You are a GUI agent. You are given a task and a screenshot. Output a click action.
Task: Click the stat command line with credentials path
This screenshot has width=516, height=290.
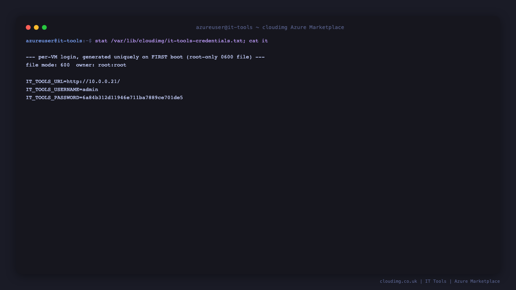[181, 41]
